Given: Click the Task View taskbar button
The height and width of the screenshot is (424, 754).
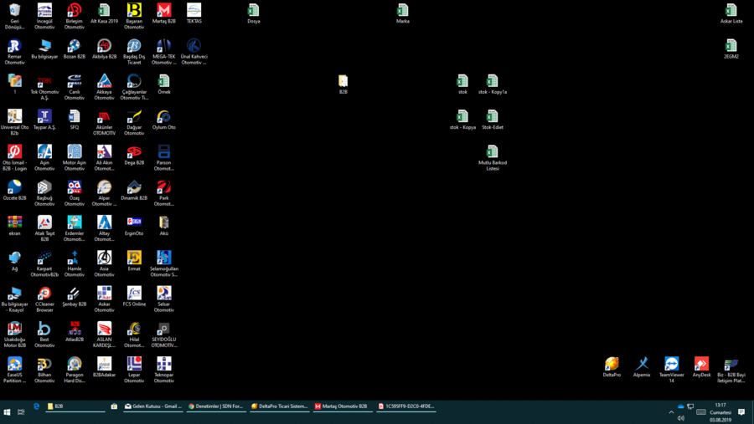Looking at the screenshot, I should coord(21,412).
